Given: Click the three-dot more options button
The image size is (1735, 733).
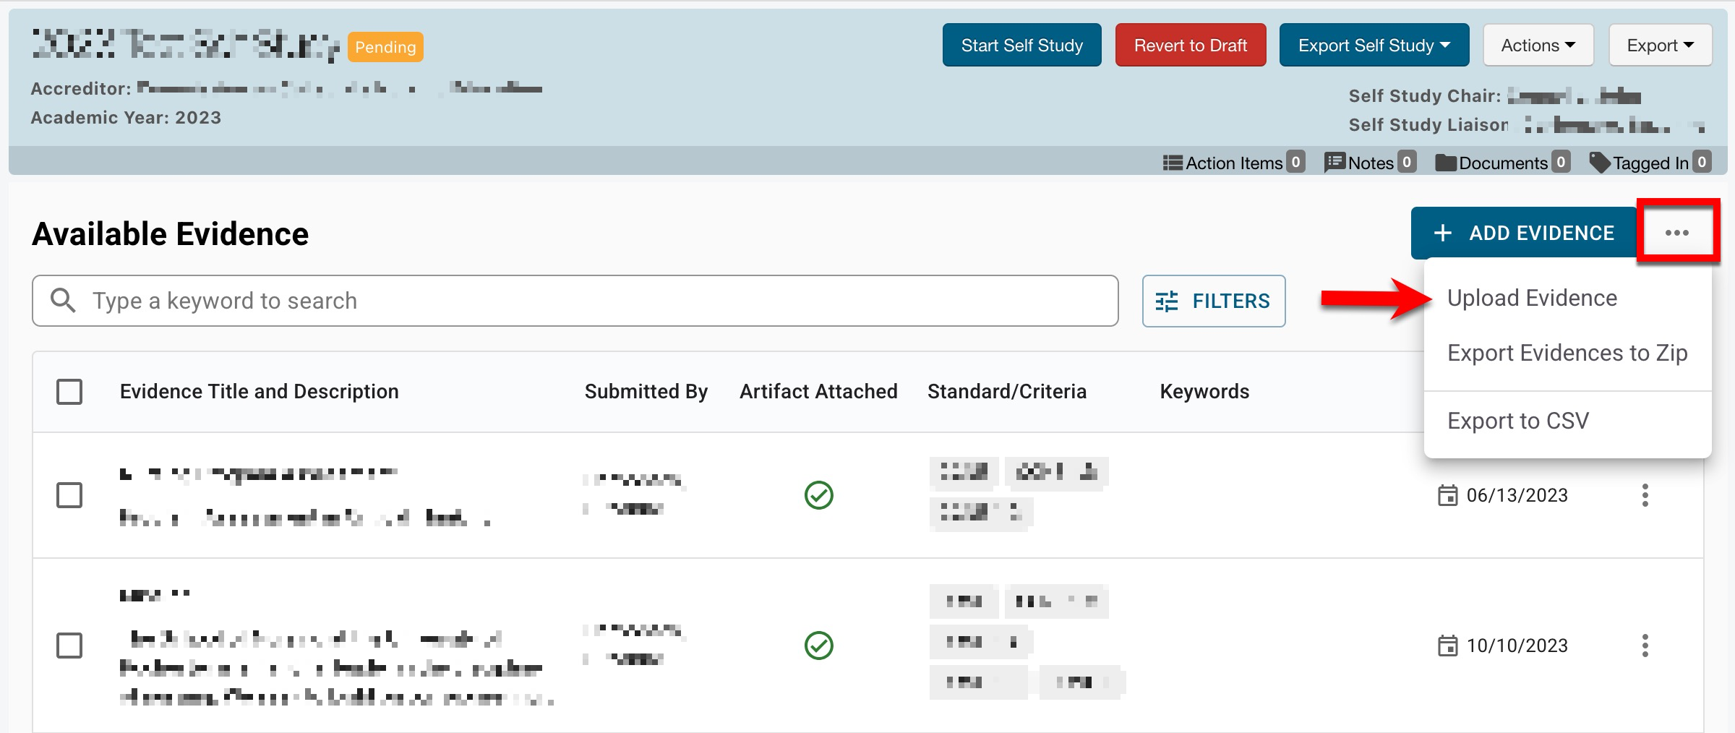Looking at the screenshot, I should [x=1676, y=233].
